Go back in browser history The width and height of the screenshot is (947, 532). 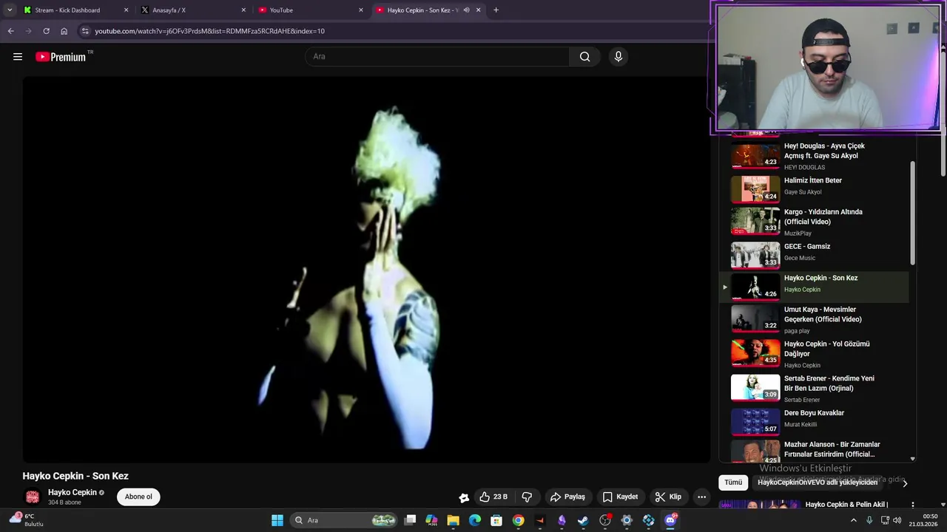[10, 31]
